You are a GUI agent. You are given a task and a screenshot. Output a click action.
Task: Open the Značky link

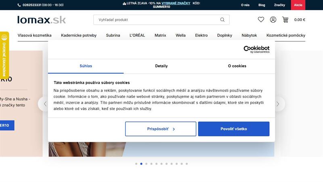pyautogui.click(x=279, y=5)
